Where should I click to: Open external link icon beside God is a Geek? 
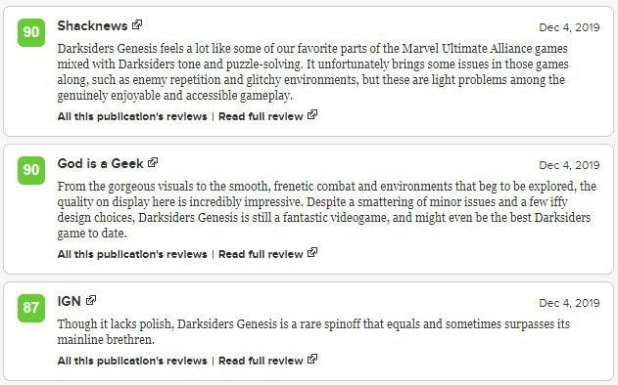153,162
